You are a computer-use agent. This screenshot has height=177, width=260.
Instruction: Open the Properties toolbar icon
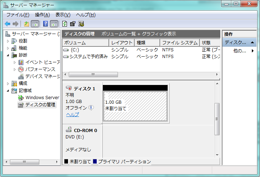click(x=73, y=24)
